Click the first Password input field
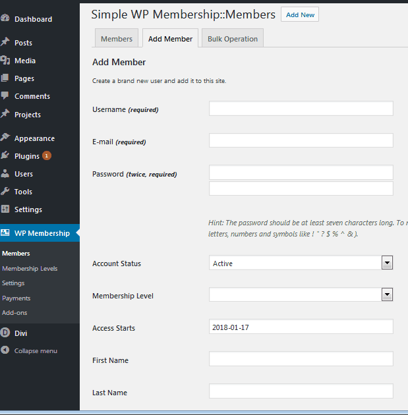 point(301,173)
